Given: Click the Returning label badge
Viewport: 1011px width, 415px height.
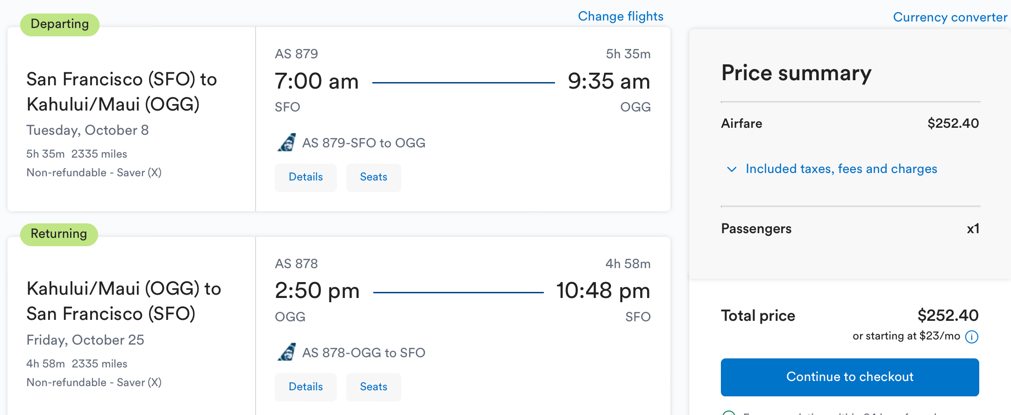Looking at the screenshot, I should (x=59, y=234).
